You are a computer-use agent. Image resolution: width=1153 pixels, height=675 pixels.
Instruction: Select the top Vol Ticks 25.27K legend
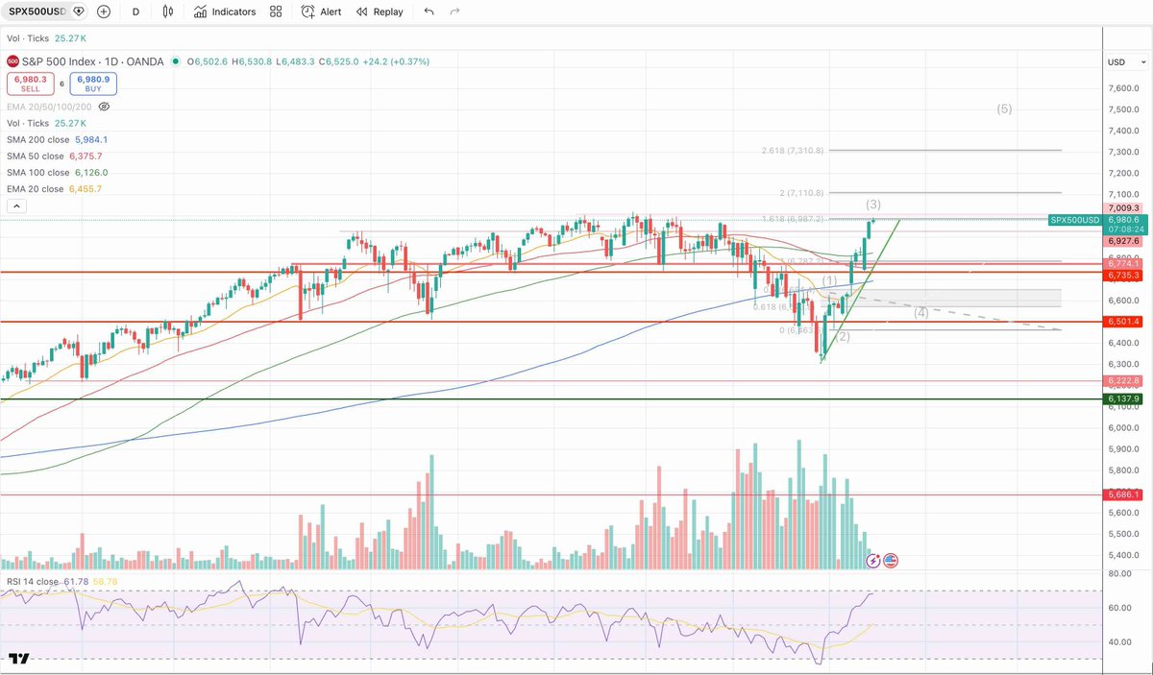pos(46,39)
